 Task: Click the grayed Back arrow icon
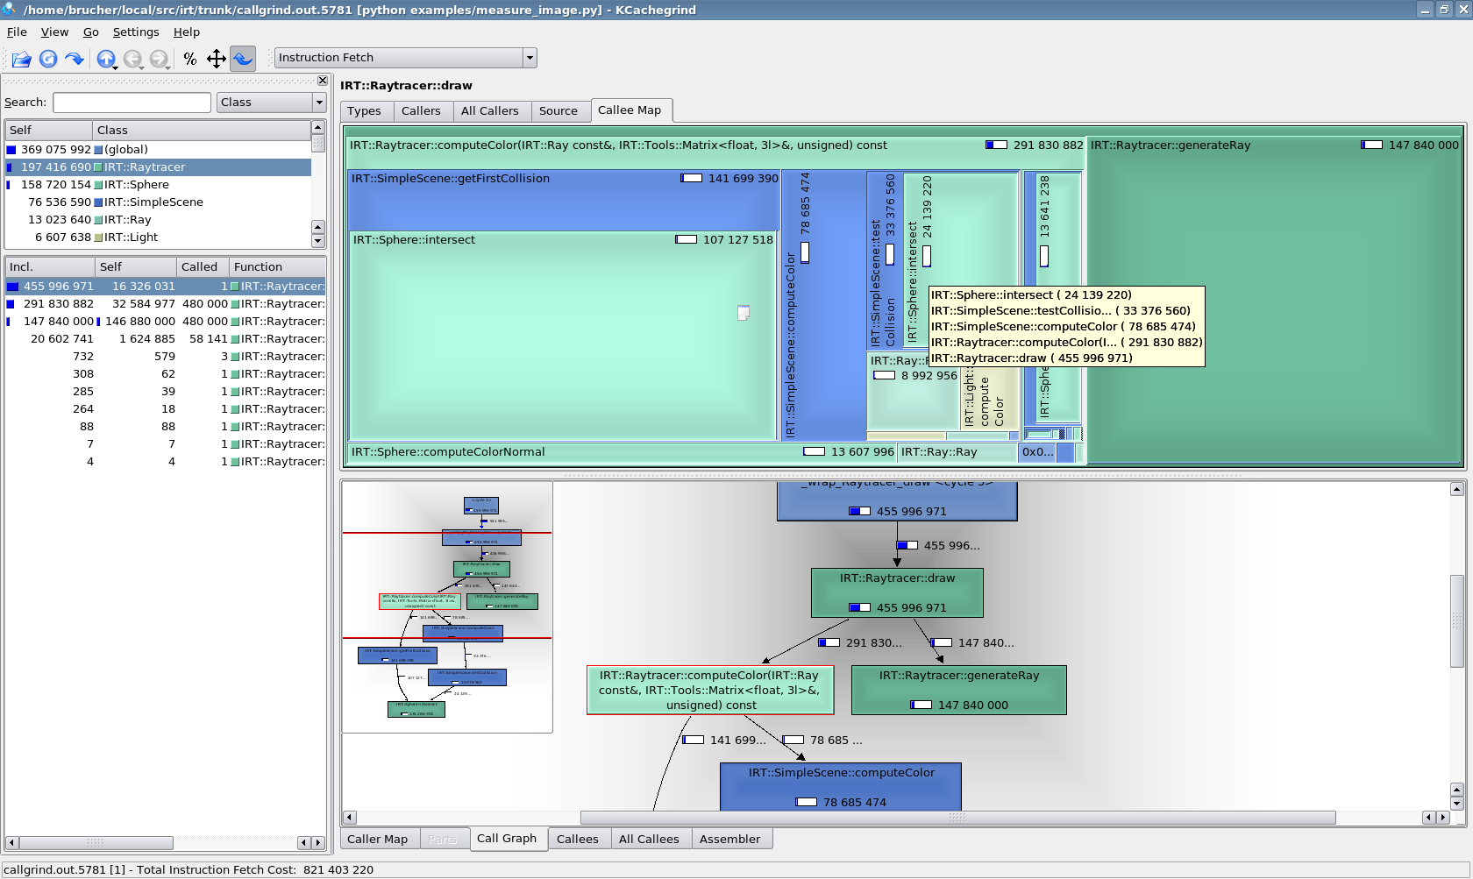click(132, 59)
